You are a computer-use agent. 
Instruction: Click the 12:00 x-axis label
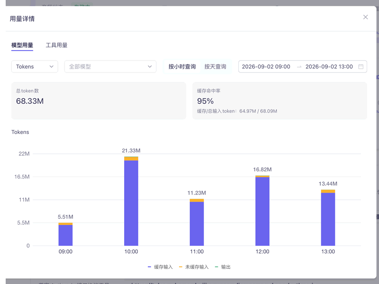tap(262, 252)
